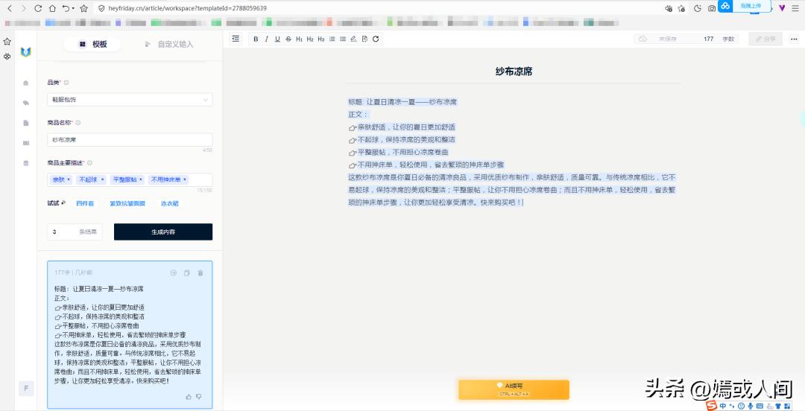The width and height of the screenshot is (805, 411).
Task: Click the document icon in editor toolbar
Action: (364, 39)
